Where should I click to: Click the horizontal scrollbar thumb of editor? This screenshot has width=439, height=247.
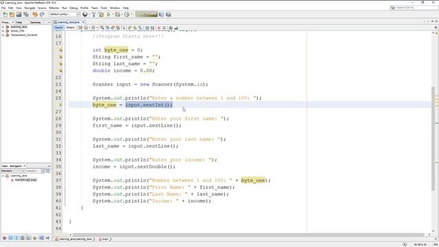coord(248,235)
